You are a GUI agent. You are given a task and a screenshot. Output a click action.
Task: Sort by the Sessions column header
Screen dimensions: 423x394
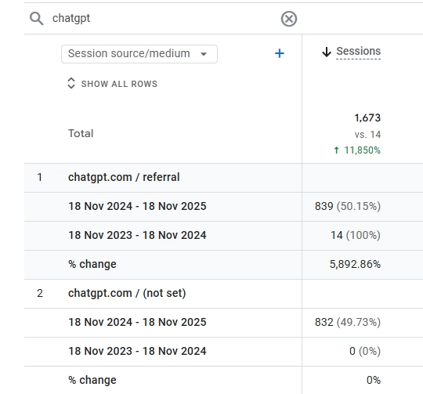click(358, 51)
